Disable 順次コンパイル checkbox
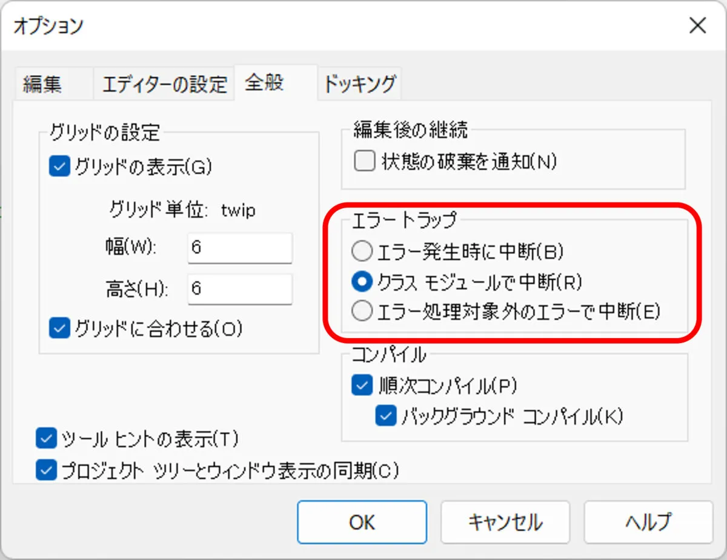 [362, 386]
